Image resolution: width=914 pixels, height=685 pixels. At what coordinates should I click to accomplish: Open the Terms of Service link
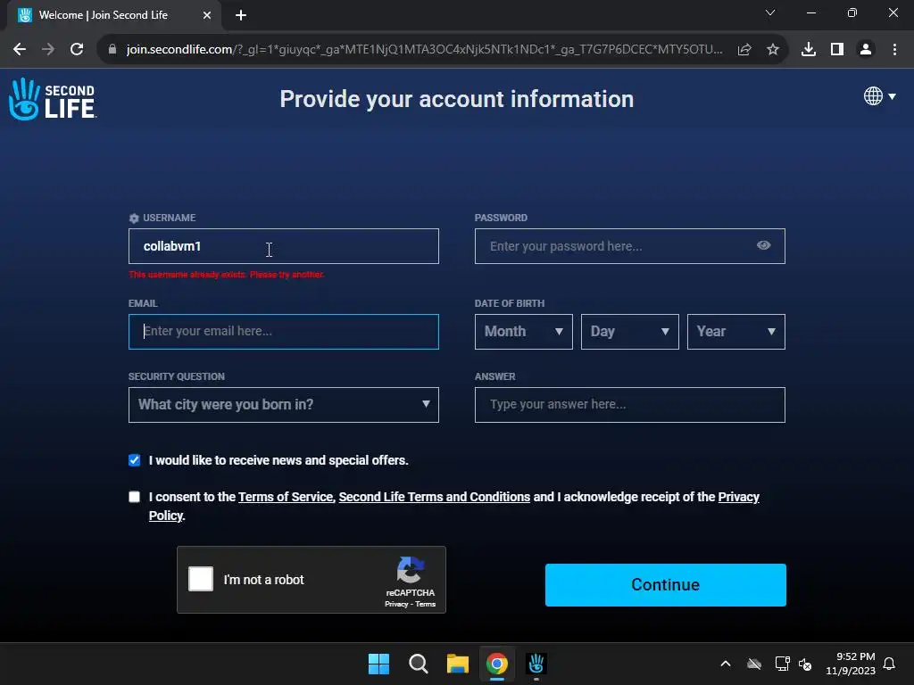tap(286, 497)
